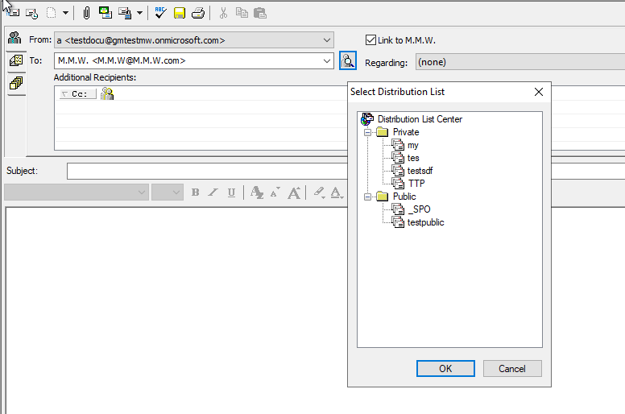The image size is (625, 414).
Task: Open the highlight color picker
Action: [x=319, y=193]
